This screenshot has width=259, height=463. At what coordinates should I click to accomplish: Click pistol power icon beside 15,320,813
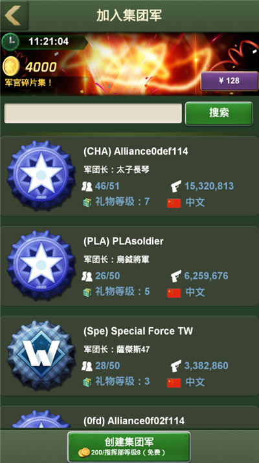tap(176, 186)
